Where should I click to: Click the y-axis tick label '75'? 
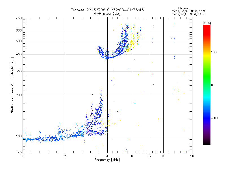tap(20, 152)
